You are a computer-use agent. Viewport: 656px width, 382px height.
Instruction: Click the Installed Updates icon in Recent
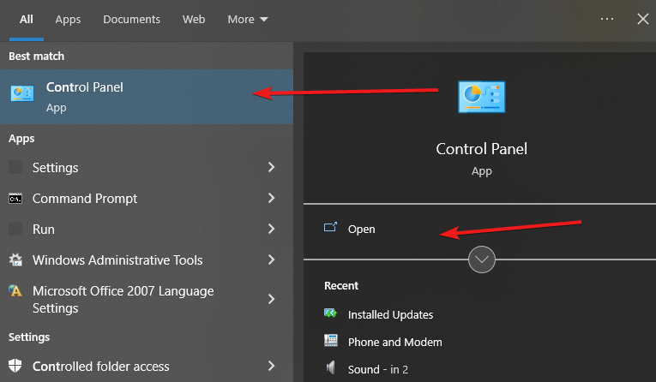click(x=331, y=314)
